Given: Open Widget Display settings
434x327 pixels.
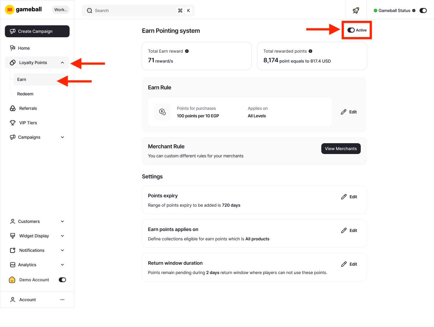Looking at the screenshot, I should pyautogui.click(x=34, y=236).
